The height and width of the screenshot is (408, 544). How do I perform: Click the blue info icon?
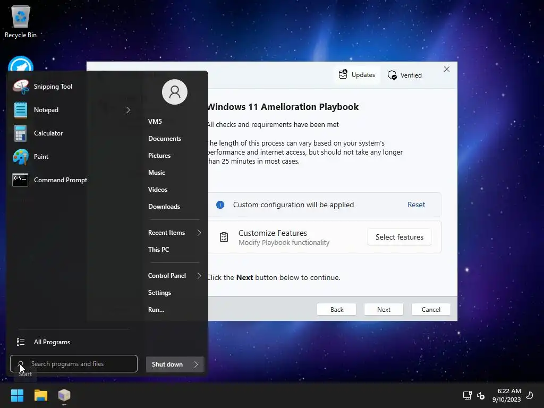(x=220, y=205)
